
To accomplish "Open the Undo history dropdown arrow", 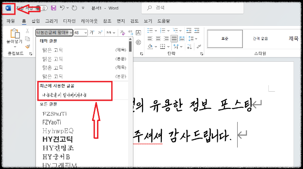I will [68, 8].
